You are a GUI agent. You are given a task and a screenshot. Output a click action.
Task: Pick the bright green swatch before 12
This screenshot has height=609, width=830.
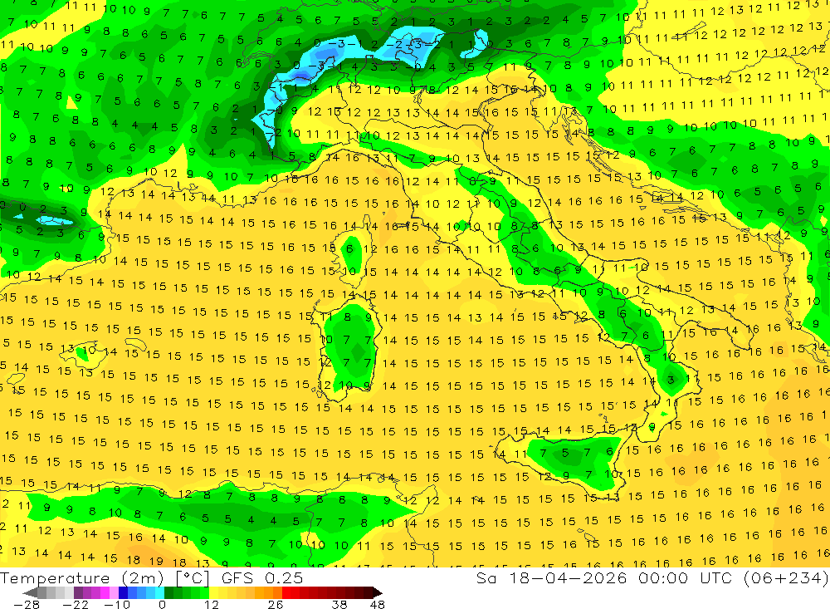pos(204,593)
